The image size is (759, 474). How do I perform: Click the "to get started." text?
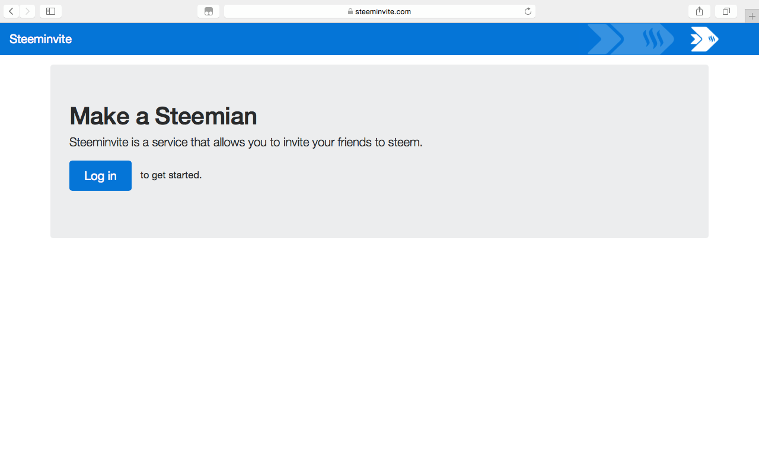coord(171,175)
